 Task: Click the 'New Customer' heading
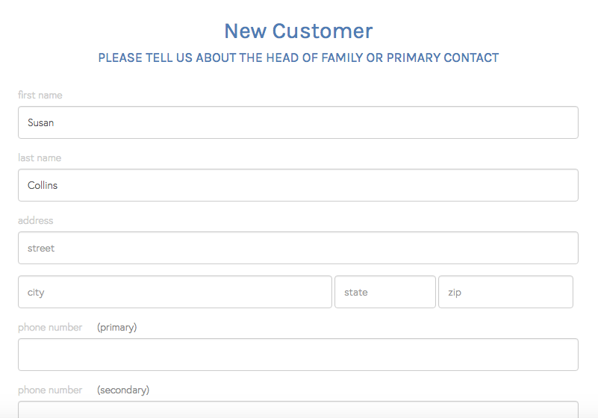click(299, 31)
